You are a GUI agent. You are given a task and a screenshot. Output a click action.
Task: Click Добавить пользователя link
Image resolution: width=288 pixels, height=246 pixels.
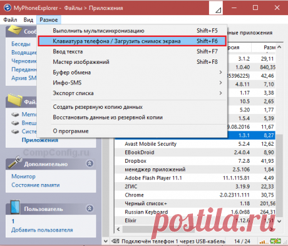coord(42,230)
